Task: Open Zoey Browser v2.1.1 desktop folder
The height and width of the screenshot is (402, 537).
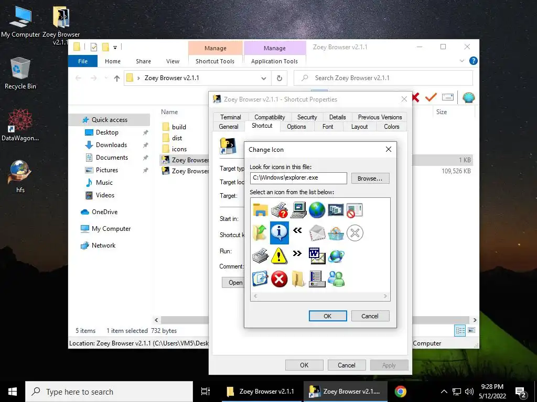Action: point(61,25)
